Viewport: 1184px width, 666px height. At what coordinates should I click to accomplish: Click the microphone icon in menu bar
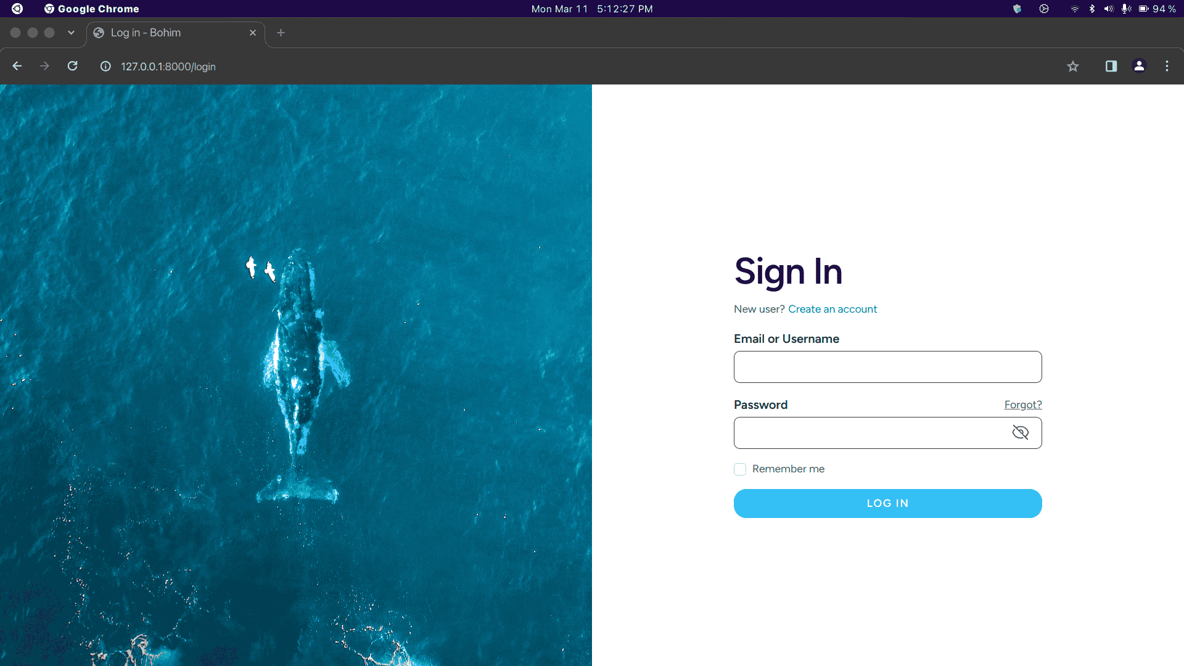pyautogui.click(x=1126, y=9)
